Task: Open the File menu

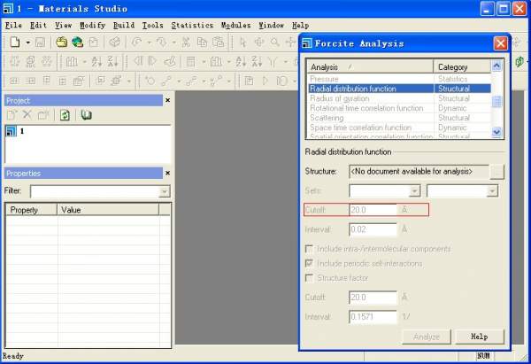Action: (x=13, y=26)
